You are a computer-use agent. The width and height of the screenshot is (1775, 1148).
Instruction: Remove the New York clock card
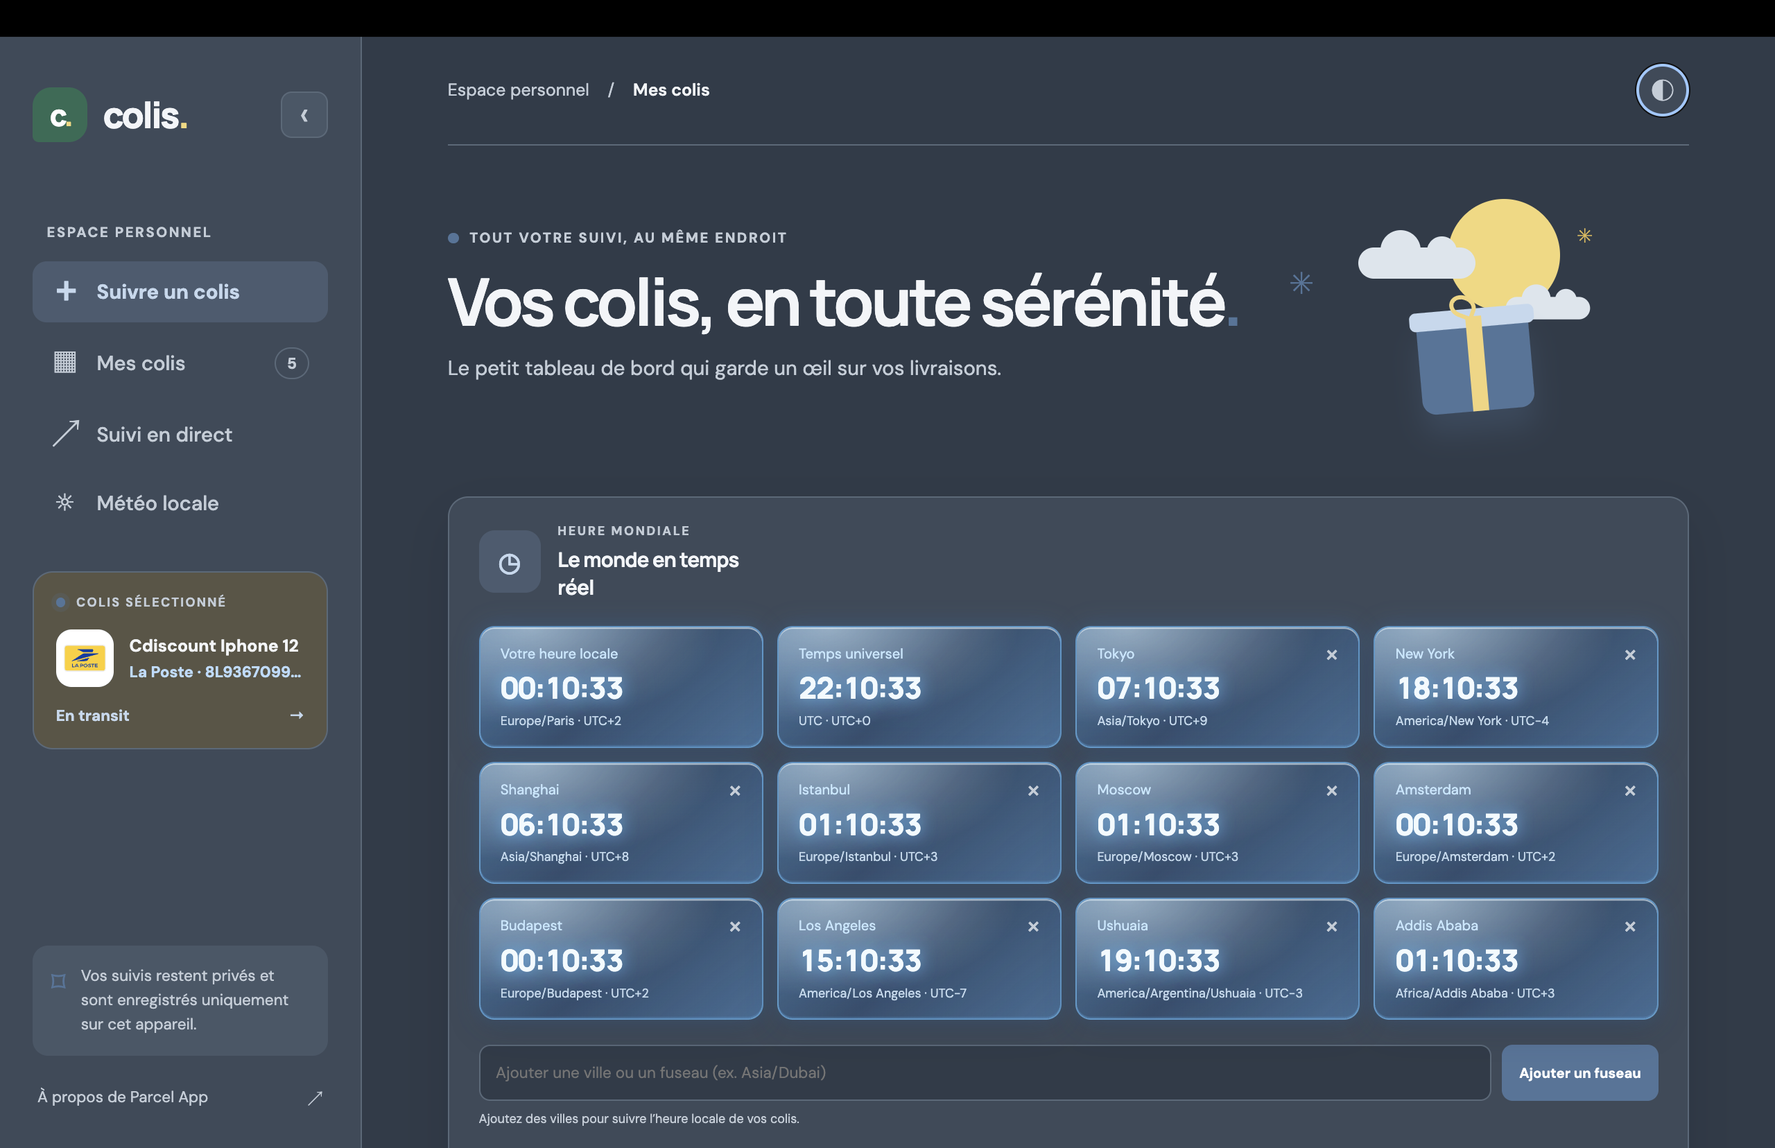click(1629, 654)
